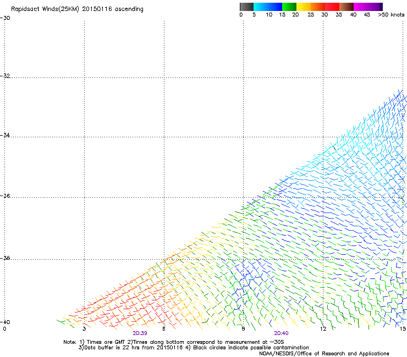Click the longitude 9 axis label

pos(243,329)
